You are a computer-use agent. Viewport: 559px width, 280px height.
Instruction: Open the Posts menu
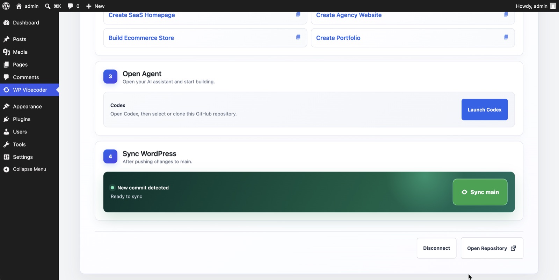pos(29,39)
